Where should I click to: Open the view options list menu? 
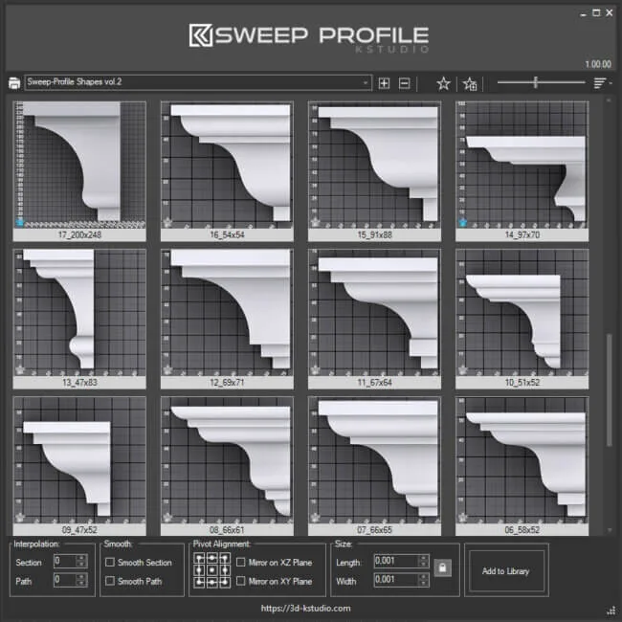pos(602,83)
